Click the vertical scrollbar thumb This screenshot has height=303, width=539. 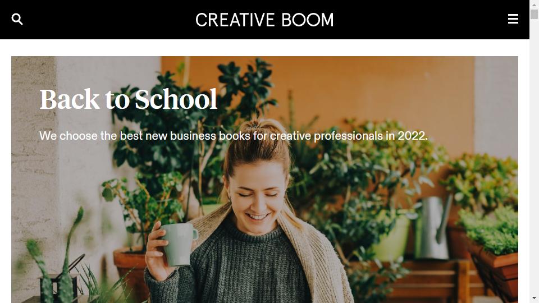click(x=534, y=15)
